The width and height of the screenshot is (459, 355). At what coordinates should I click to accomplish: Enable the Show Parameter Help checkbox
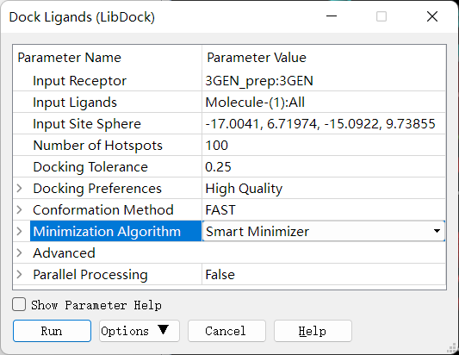(x=19, y=305)
